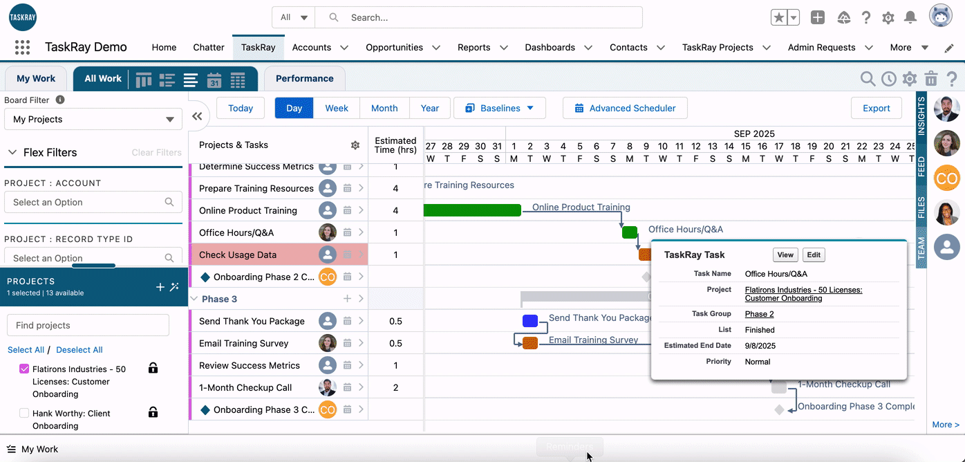Select the Year timescale
965x462 pixels.
pos(430,108)
